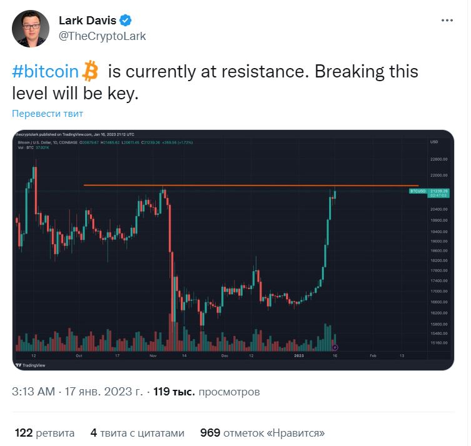The image size is (471, 446).
Task: Click the 2023 label on chart axis
Action: [x=299, y=355]
